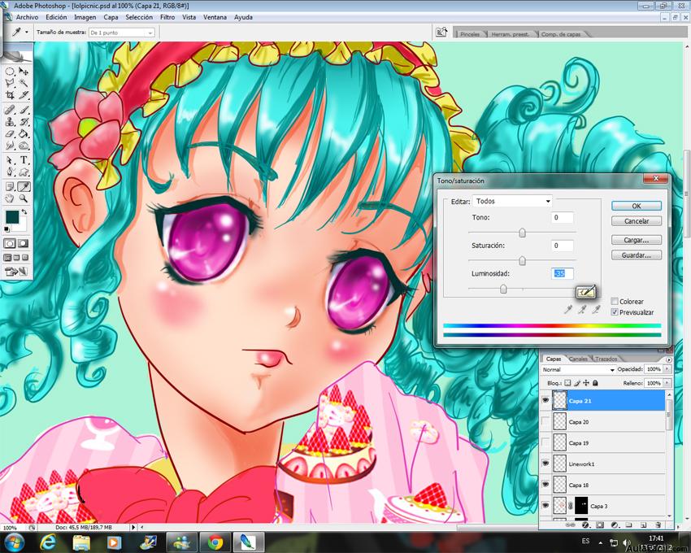Image resolution: width=691 pixels, height=553 pixels.
Task: Click the Cancelar button
Action: [x=637, y=221]
